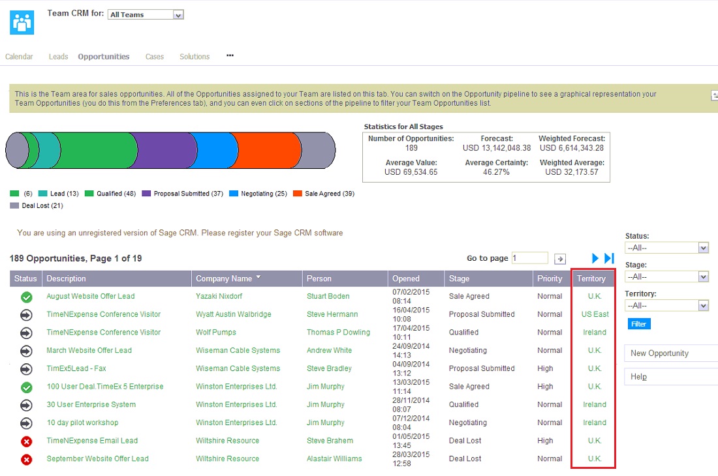Open the Wyatt Austin Walbridge company link

234,314
